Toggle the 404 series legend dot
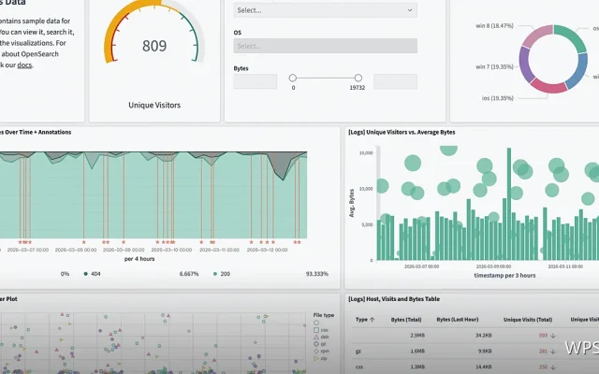Image resolution: width=599 pixels, height=374 pixels. pos(85,274)
